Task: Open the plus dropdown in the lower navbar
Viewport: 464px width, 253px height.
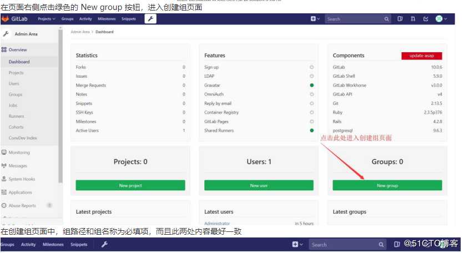Action: (297, 245)
